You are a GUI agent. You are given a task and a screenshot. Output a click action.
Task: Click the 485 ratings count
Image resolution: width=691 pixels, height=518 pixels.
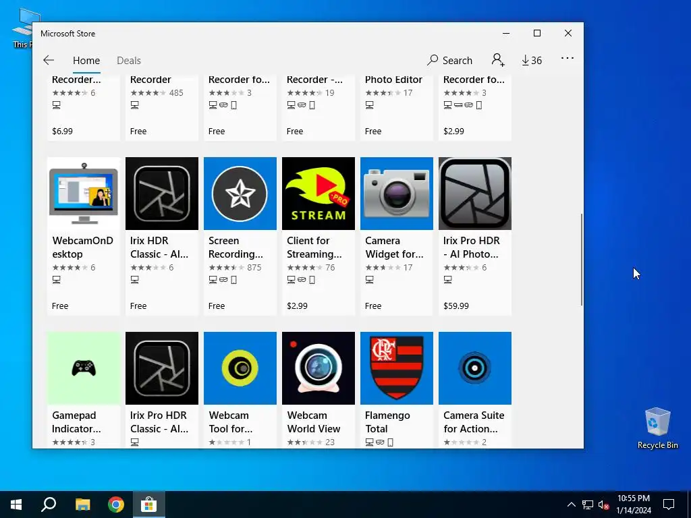pyautogui.click(x=176, y=92)
